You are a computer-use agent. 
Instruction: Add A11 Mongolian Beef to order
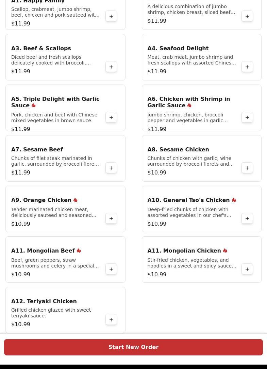111,269
